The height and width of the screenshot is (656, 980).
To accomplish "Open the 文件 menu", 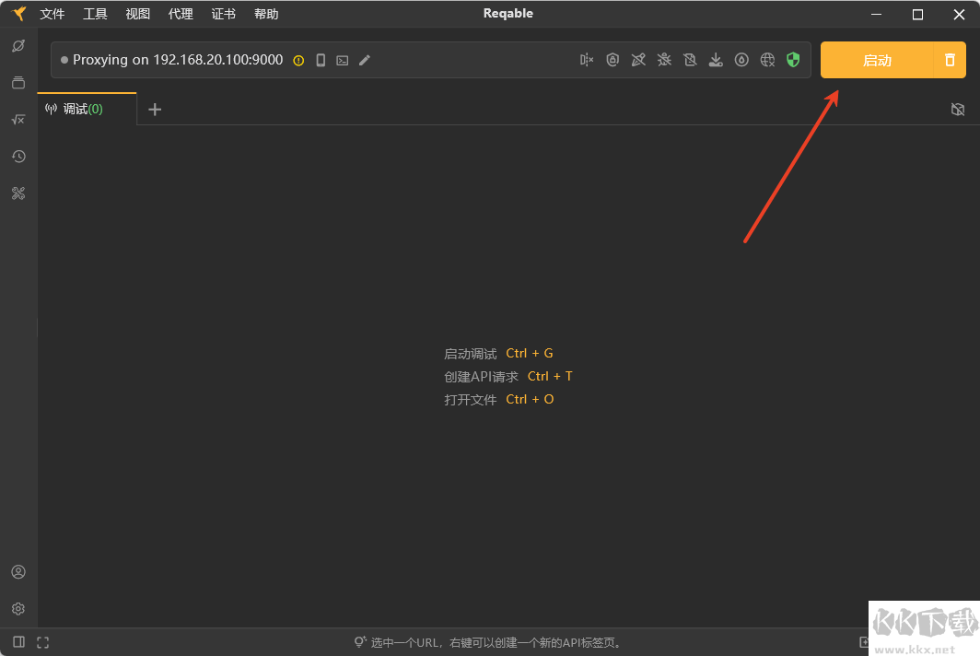I will click(x=52, y=14).
